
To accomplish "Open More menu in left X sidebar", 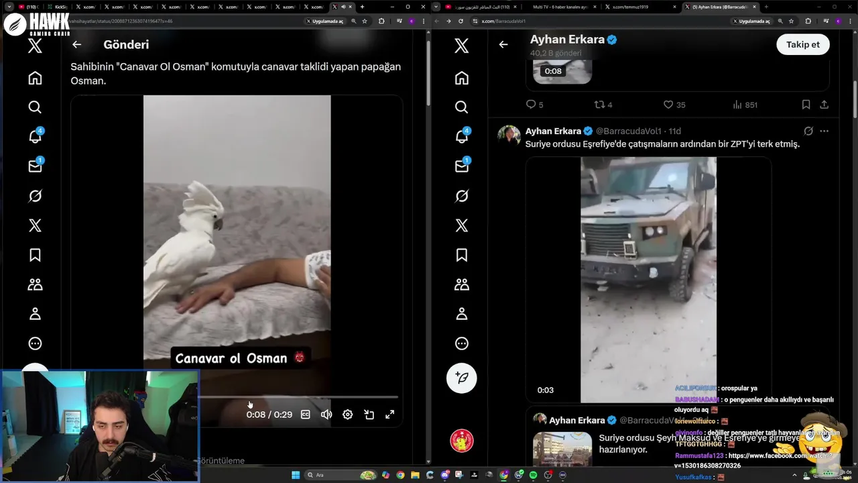I will pyautogui.click(x=35, y=343).
